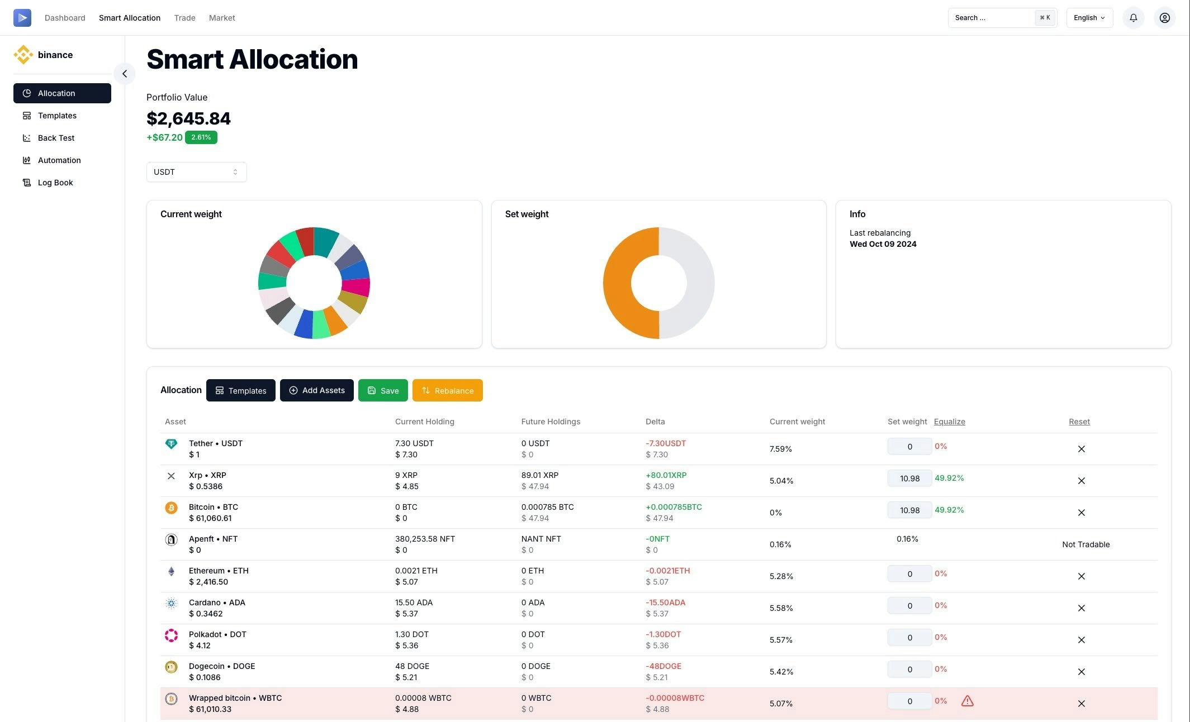Collapse the sidebar with chevron button
Image resolution: width=1190 pixels, height=722 pixels.
point(125,74)
